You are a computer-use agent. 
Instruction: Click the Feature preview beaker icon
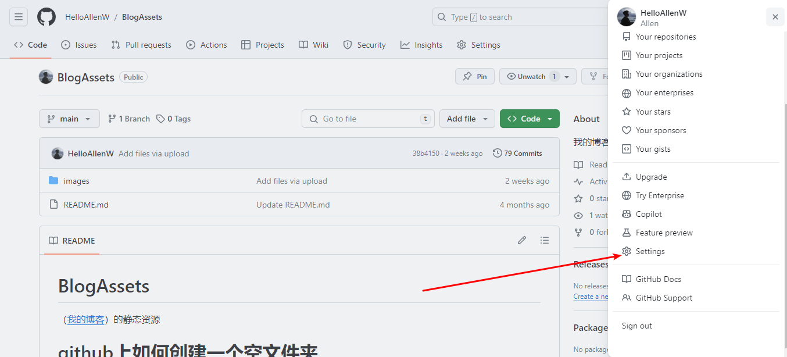(x=627, y=233)
